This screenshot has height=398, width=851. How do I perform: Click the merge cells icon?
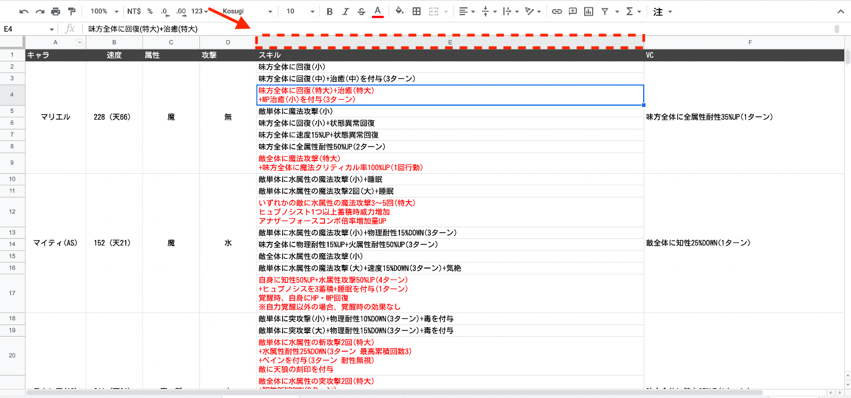(433, 12)
